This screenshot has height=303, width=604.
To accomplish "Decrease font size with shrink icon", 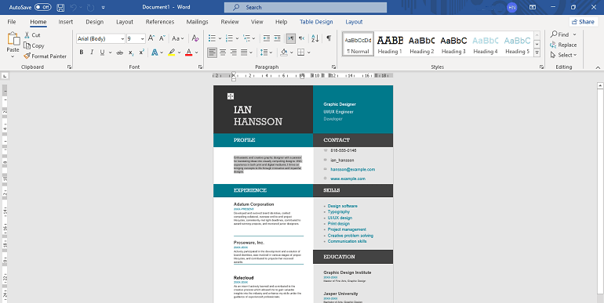I will 162,38.
